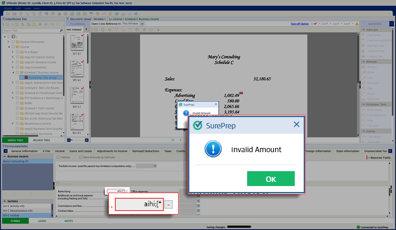Toggle the Inactive checkbox in forms panel
Image resolution: width=396 pixels, height=230 pixels.
coord(58,157)
